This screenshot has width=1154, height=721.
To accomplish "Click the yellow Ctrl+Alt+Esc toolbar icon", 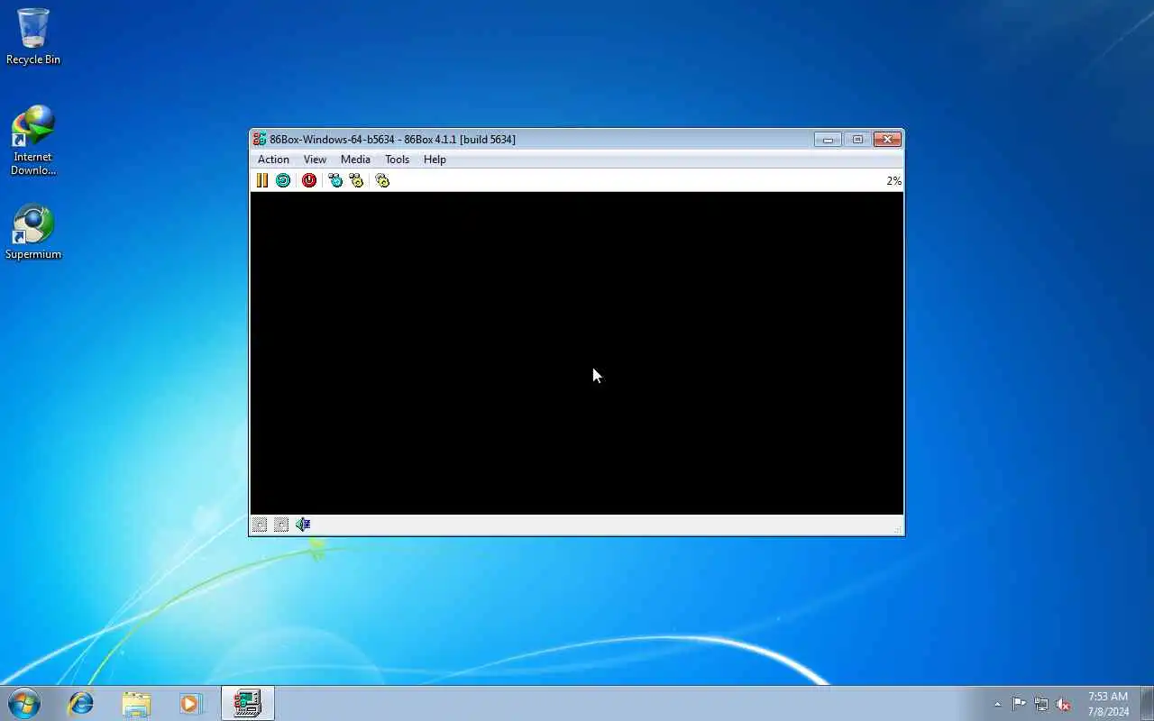I will click(x=356, y=180).
